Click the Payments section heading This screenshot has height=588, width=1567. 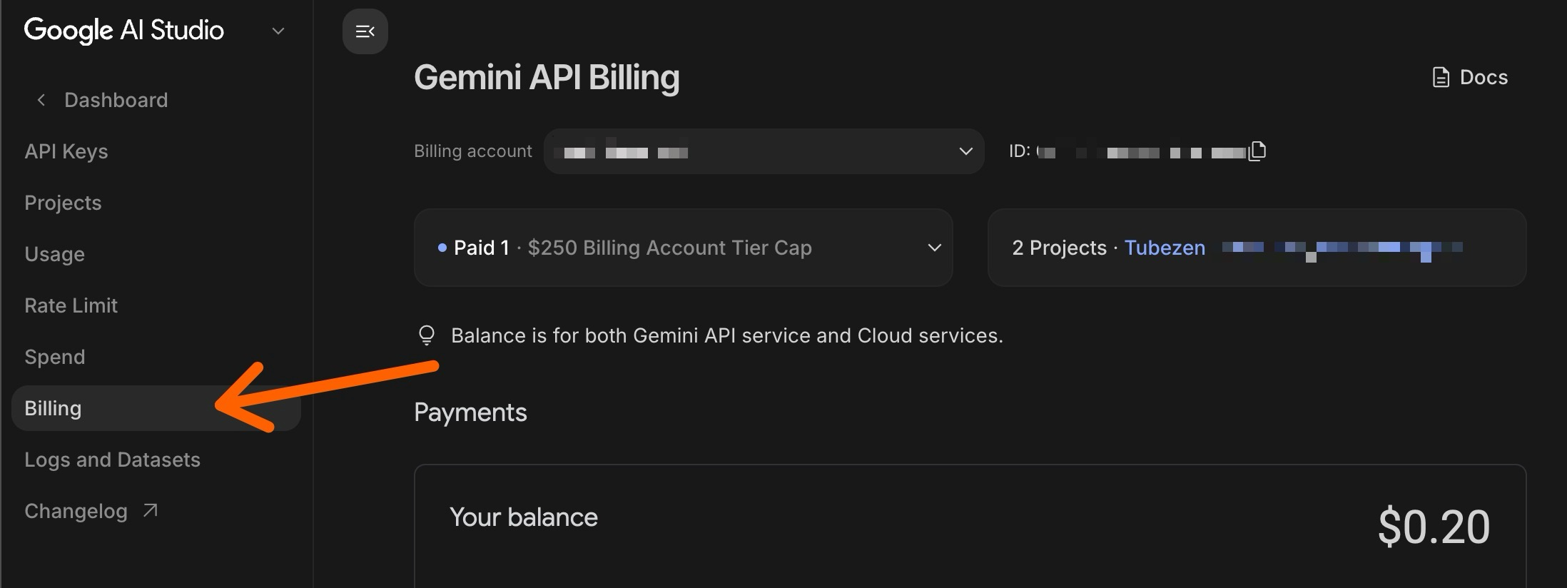470,412
